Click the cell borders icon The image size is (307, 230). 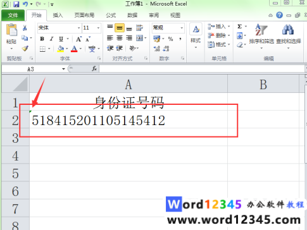point(42,49)
